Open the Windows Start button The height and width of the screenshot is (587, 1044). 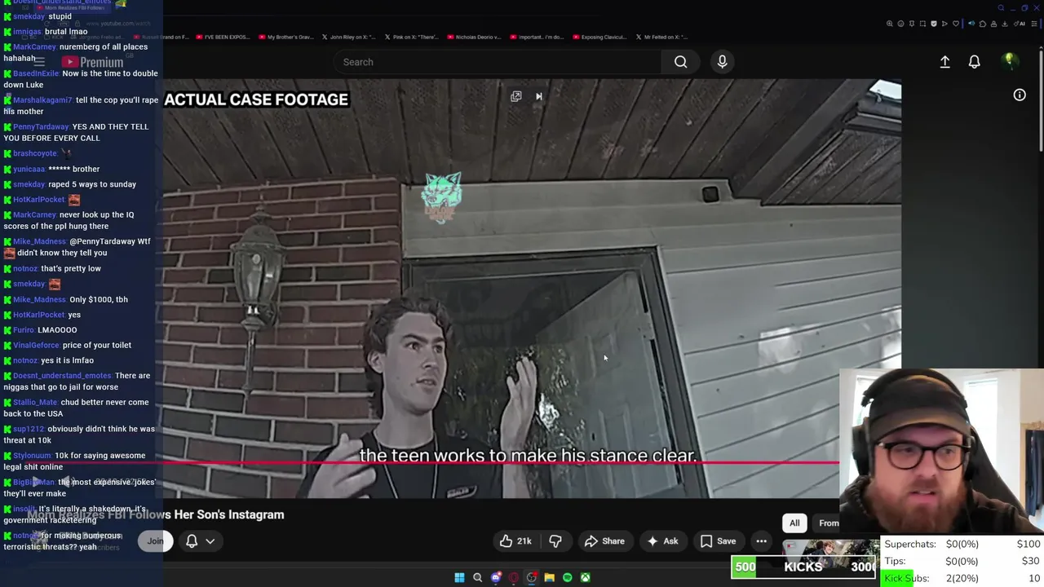click(459, 578)
